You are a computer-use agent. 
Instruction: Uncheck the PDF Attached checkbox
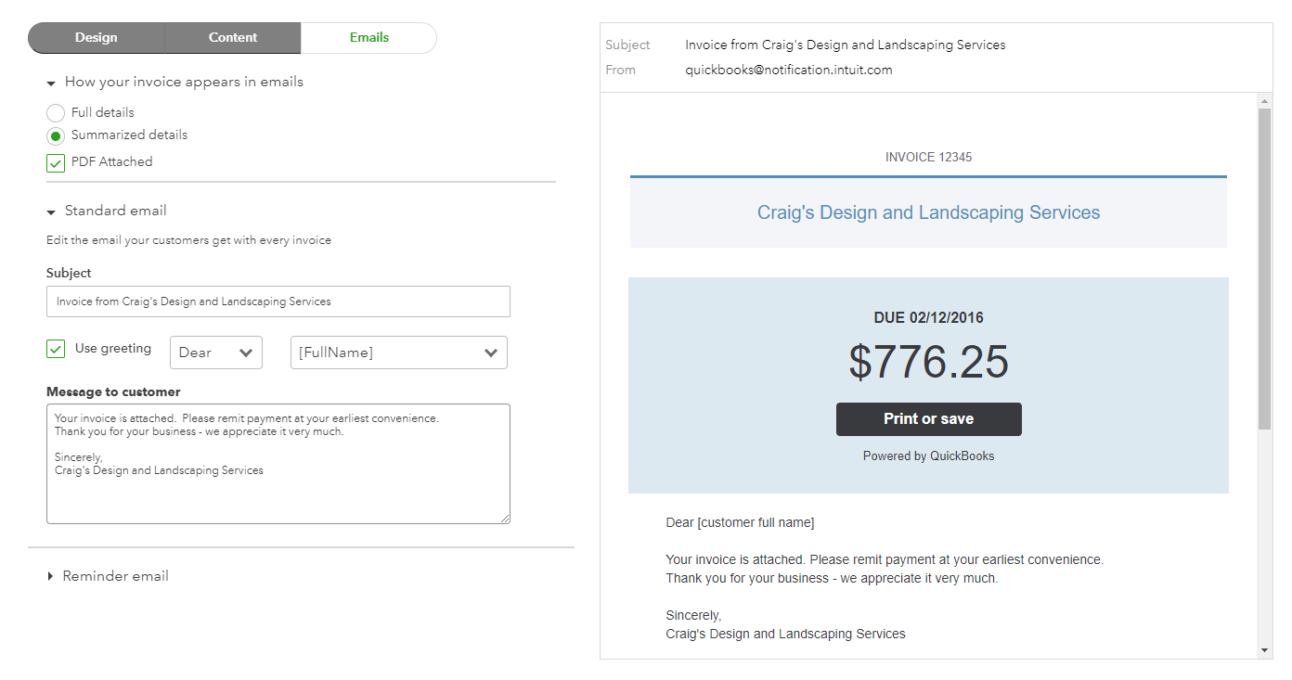(56, 163)
